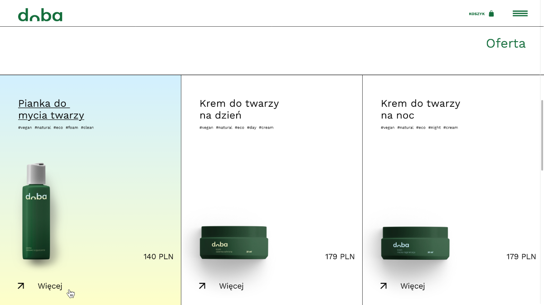544x305 pixels.
Task: Click arrow icon in the Pianka card
Action: 21,286
